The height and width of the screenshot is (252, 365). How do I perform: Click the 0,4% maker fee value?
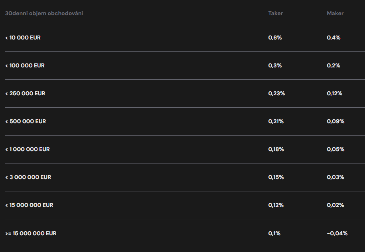point(333,37)
